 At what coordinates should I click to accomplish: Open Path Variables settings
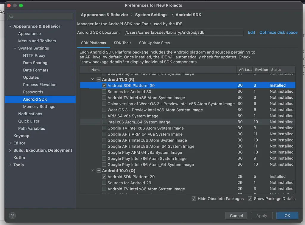pyautogui.click(x=32, y=128)
